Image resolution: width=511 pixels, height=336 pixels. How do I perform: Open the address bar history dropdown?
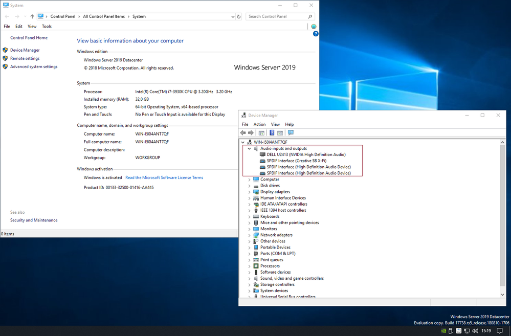[x=233, y=16]
